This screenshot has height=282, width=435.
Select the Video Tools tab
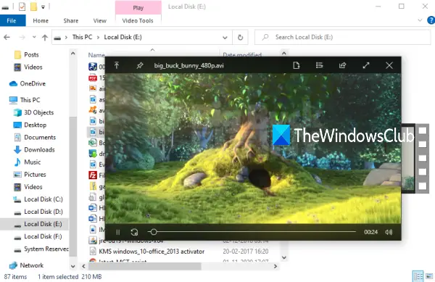[x=138, y=20]
